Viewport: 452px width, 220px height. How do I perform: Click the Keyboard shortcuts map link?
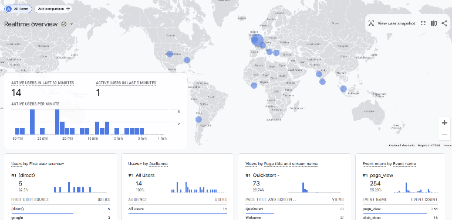coord(402,146)
